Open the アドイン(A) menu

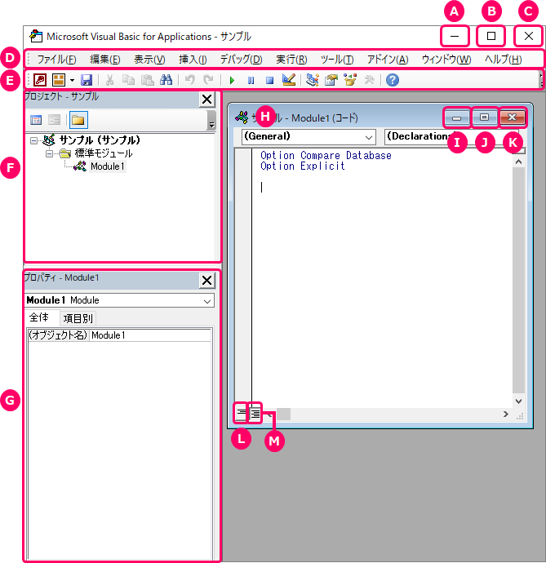coord(388,60)
